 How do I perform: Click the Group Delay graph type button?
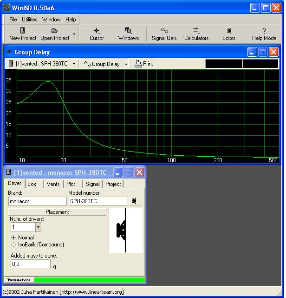pyautogui.click(x=102, y=64)
